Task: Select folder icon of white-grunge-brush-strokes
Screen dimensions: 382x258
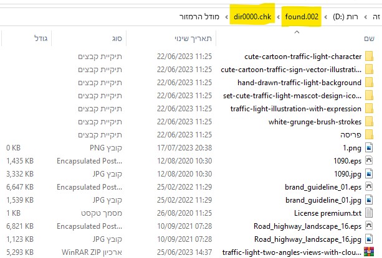Action: point(369,121)
